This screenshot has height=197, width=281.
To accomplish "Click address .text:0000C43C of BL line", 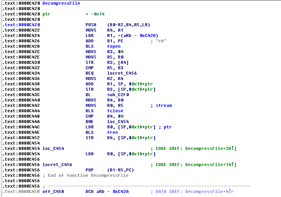I will [x=21, y=95].
